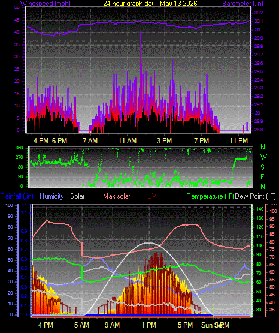Viewport: 279px width, 333px height.
Task: Click the '28.8' barometer axis value
Action: tap(259, 130)
